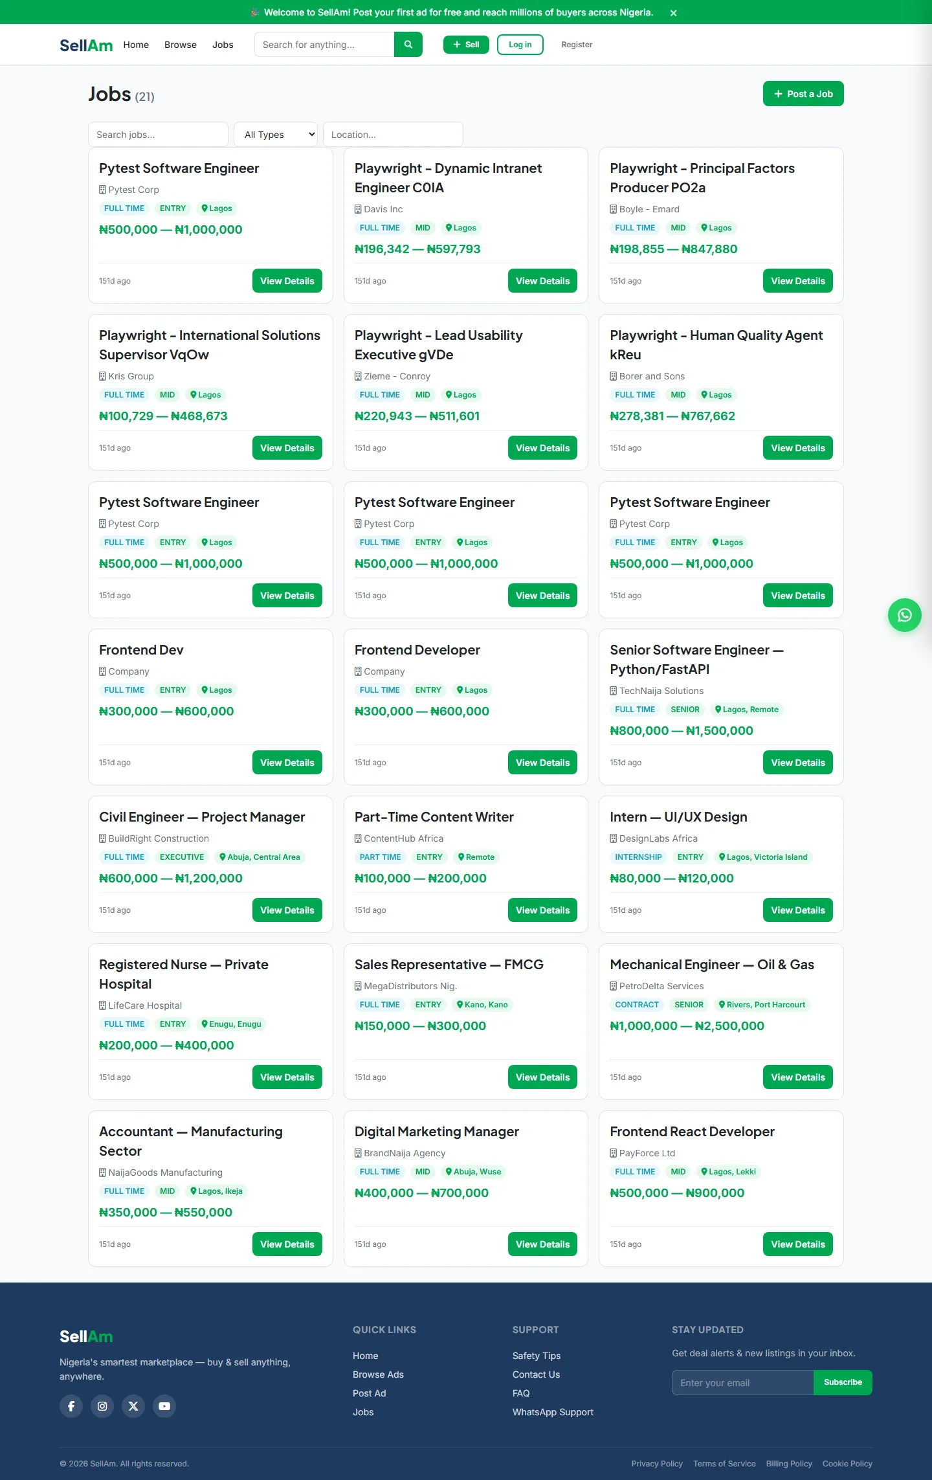The image size is (932, 1480).
Task: Click the green search magnifier button
Action: point(408,45)
